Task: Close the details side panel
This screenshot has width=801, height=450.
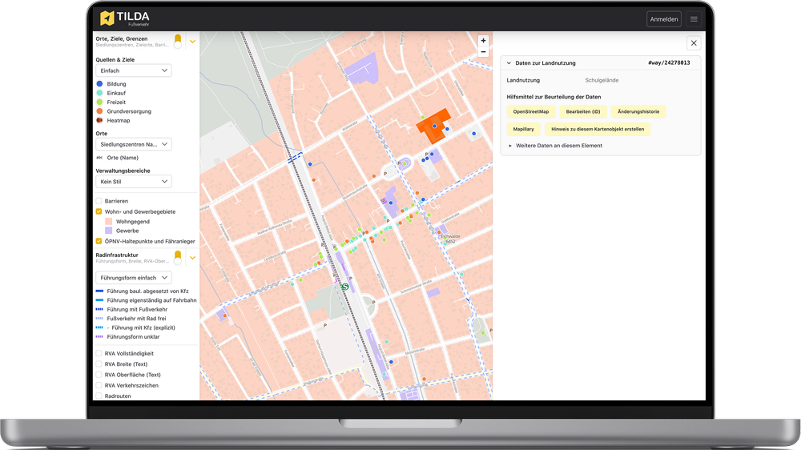Action: pyautogui.click(x=694, y=43)
